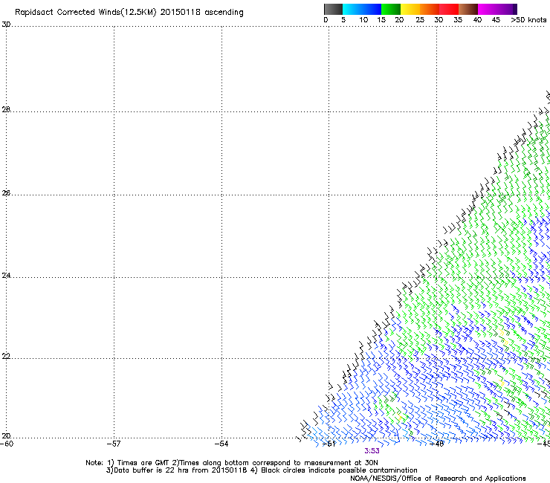Click the yellow 20-25 knots color segment
550x483 pixels.
pyautogui.click(x=410, y=9)
